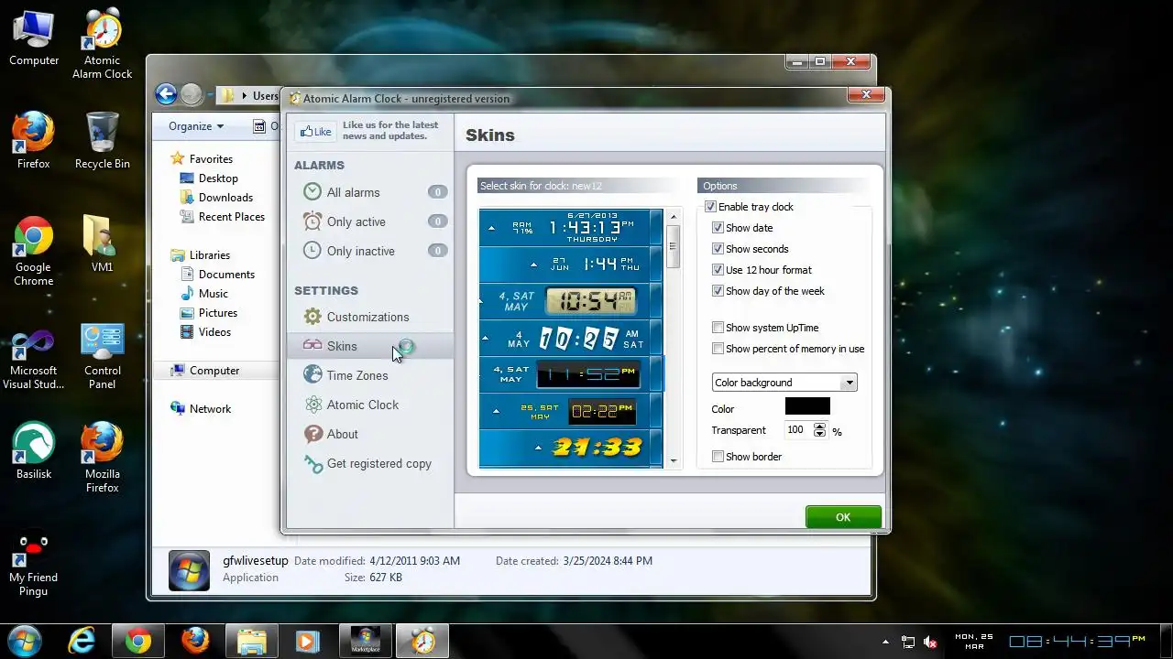Launch Basilisk browser shortcut
The image size is (1173, 659).
(34, 450)
